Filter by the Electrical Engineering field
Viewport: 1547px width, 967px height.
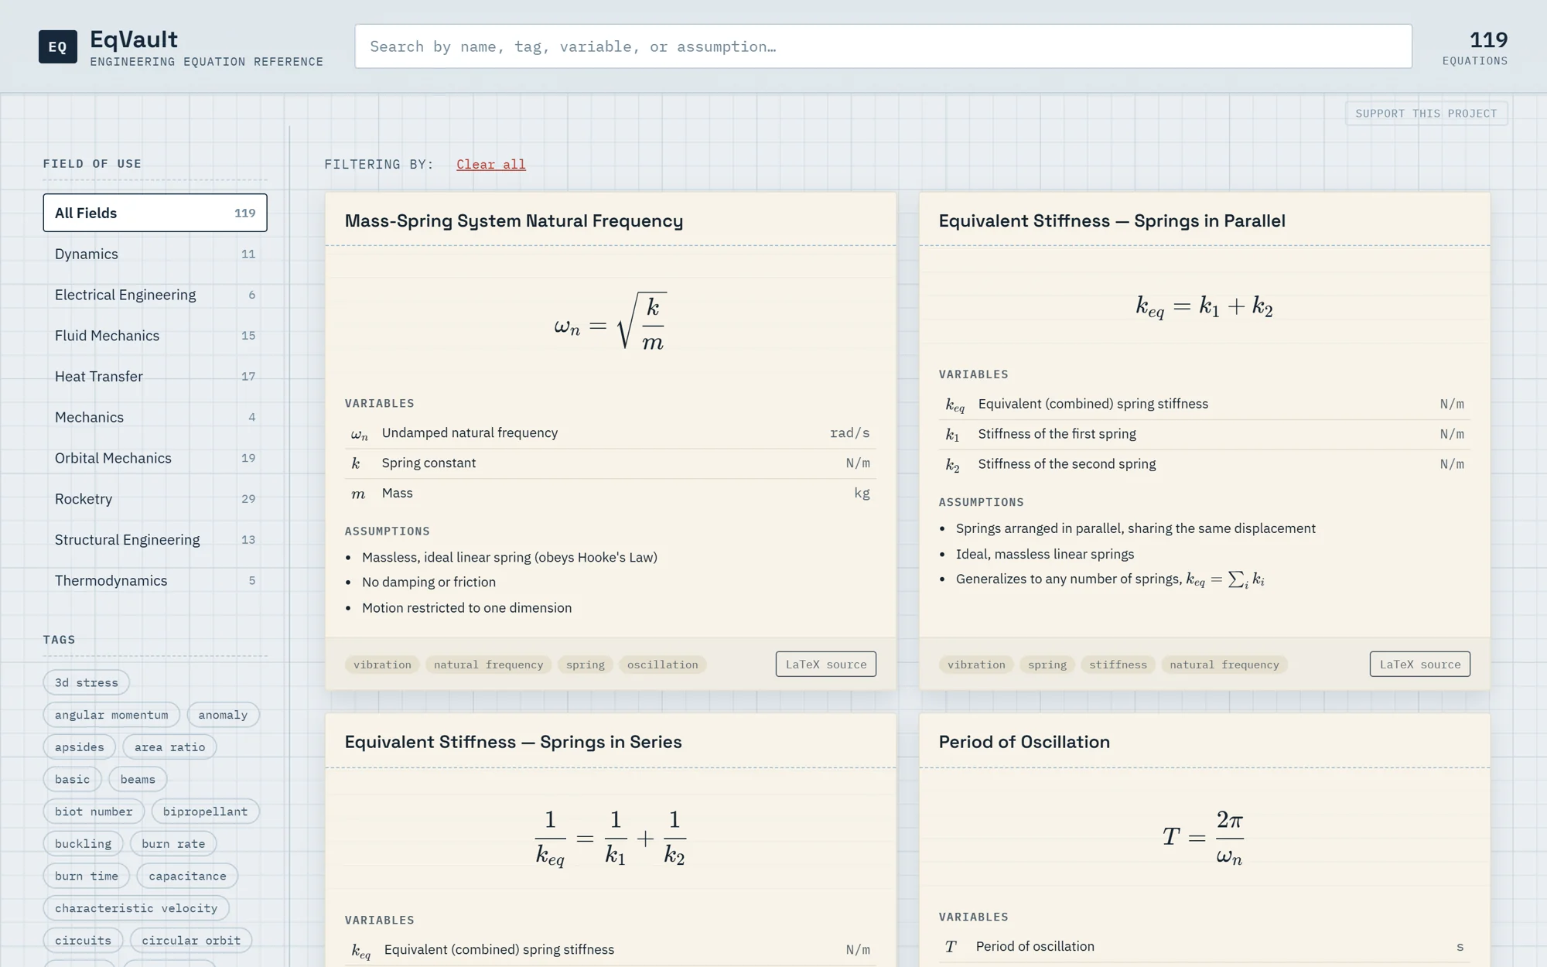click(x=155, y=295)
